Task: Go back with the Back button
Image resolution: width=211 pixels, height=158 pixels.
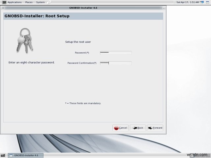Action: tap(138, 128)
